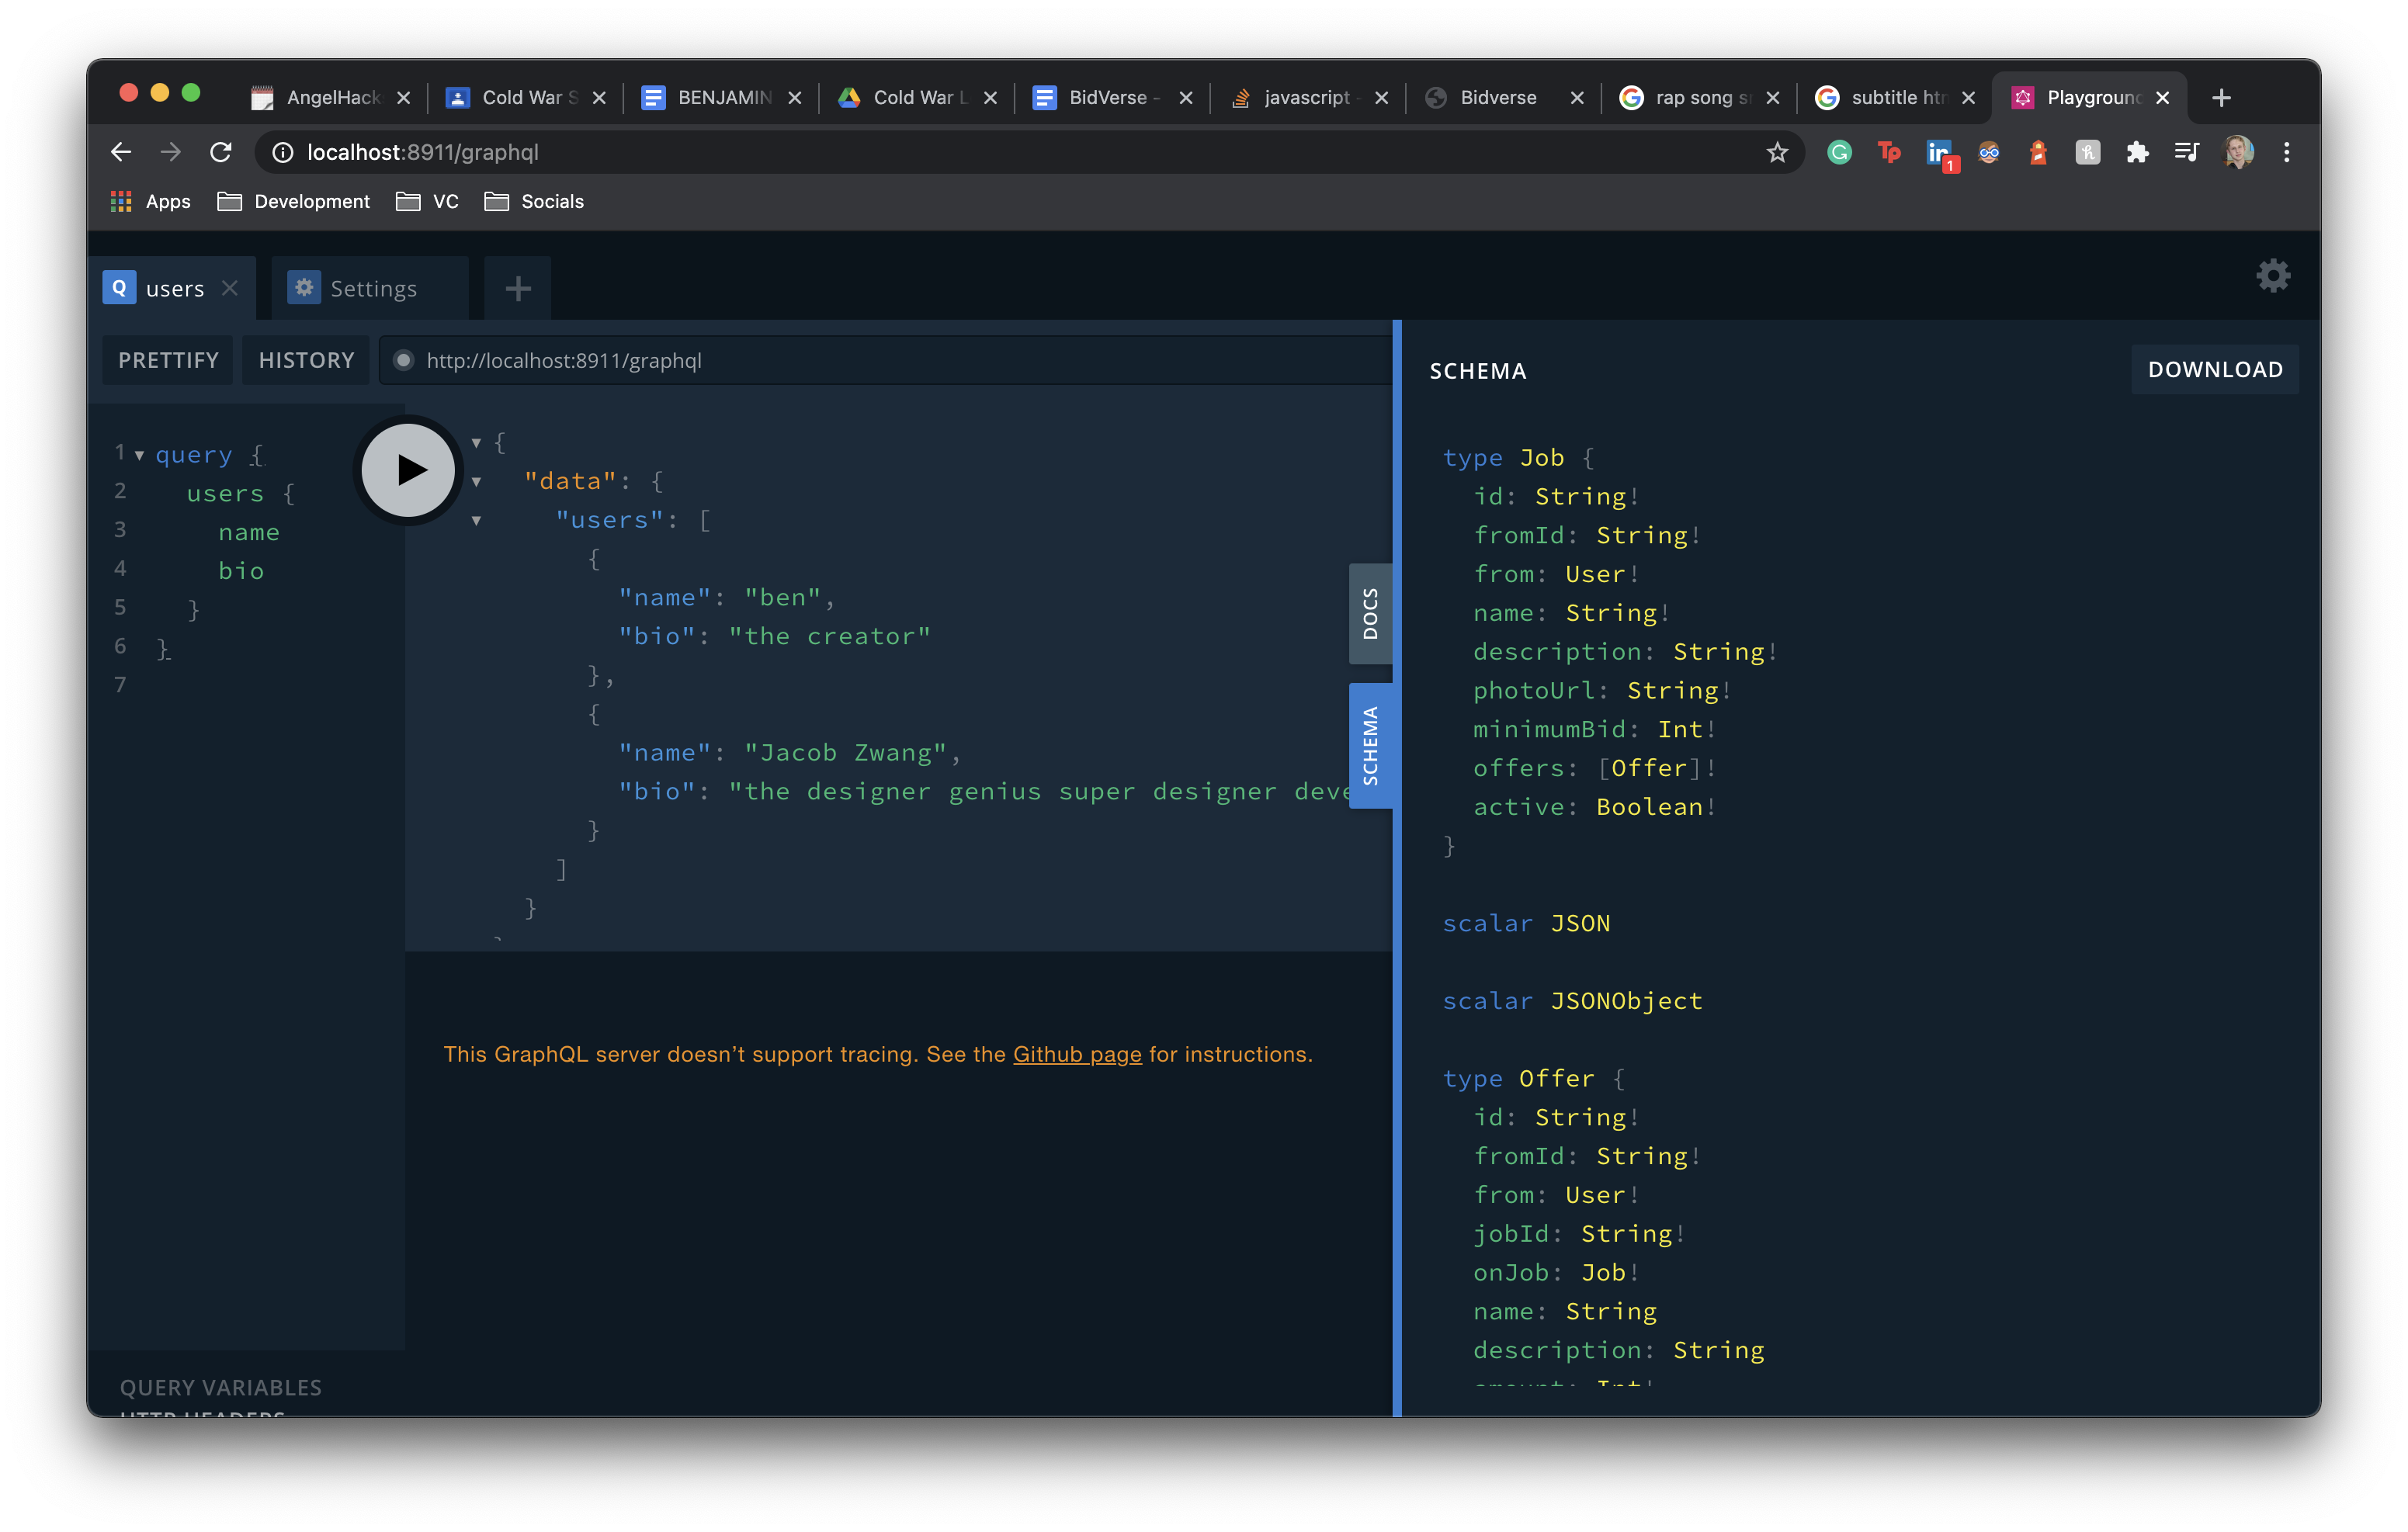2408x1532 pixels.
Task: Open the Chrome Extensions puzzle icon
Action: (2137, 152)
